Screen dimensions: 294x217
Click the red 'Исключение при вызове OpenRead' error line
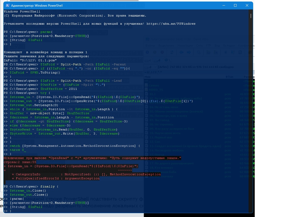tap(92, 158)
